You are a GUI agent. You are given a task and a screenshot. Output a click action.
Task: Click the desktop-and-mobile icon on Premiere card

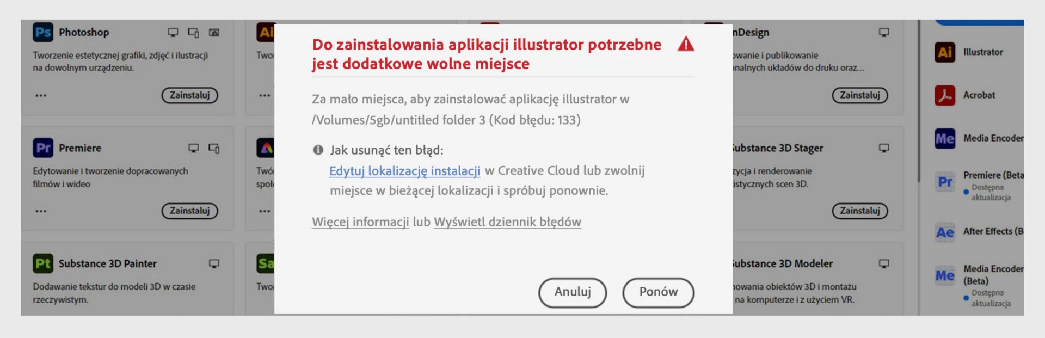pyautogui.click(x=214, y=148)
